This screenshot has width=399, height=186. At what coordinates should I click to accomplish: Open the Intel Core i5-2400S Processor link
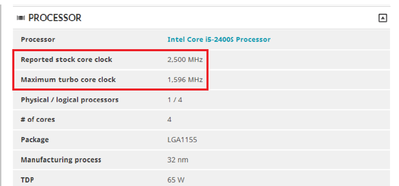click(219, 39)
